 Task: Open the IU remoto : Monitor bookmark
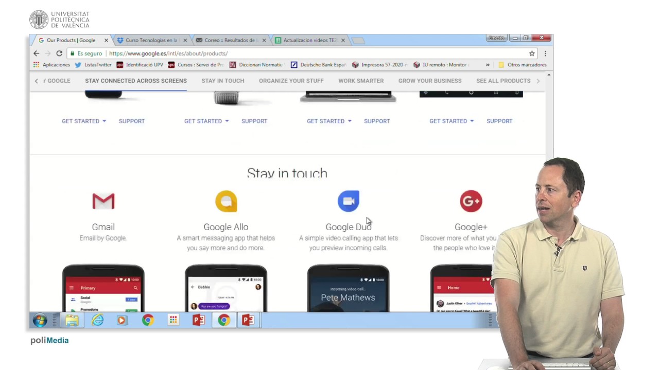coord(441,65)
